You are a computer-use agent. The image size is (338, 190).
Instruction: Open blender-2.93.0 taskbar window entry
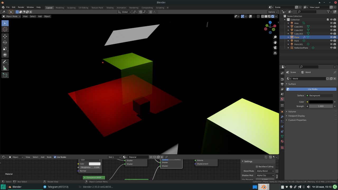pyautogui.click(x=96, y=187)
